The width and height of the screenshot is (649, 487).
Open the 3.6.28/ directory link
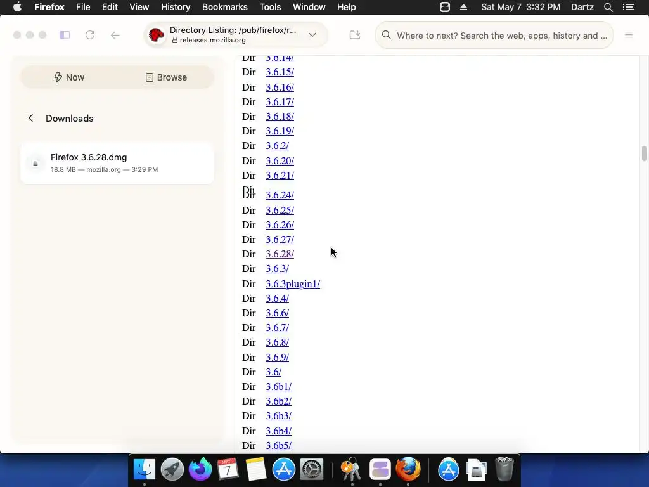(x=280, y=254)
